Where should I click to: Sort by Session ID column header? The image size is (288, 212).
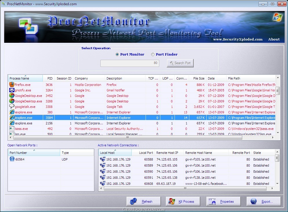pyautogui.click(x=64, y=78)
